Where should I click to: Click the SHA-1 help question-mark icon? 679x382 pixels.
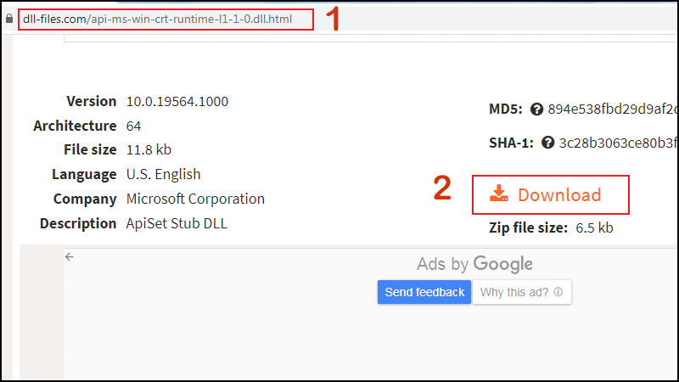point(547,143)
